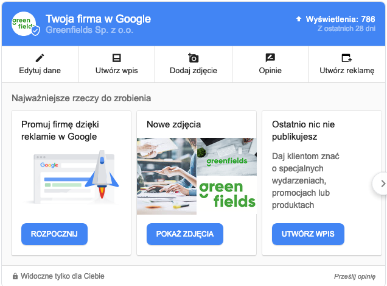Viewport: 387px width, 286px height.
Task: Click the rocket illustration in promo card
Action: click(102, 174)
